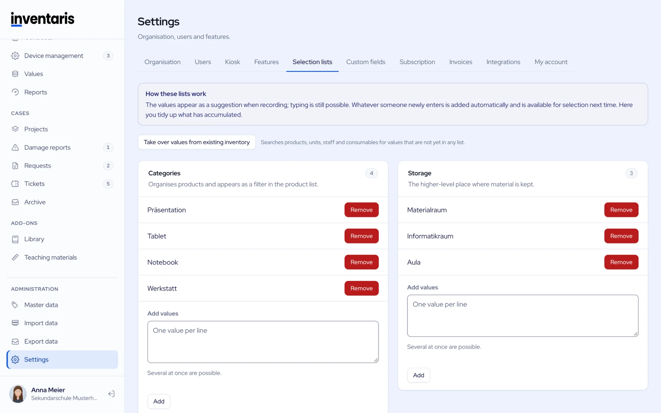Go to Tickets in the sidebar
Image resolution: width=661 pixels, height=413 pixels.
click(62, 184)
